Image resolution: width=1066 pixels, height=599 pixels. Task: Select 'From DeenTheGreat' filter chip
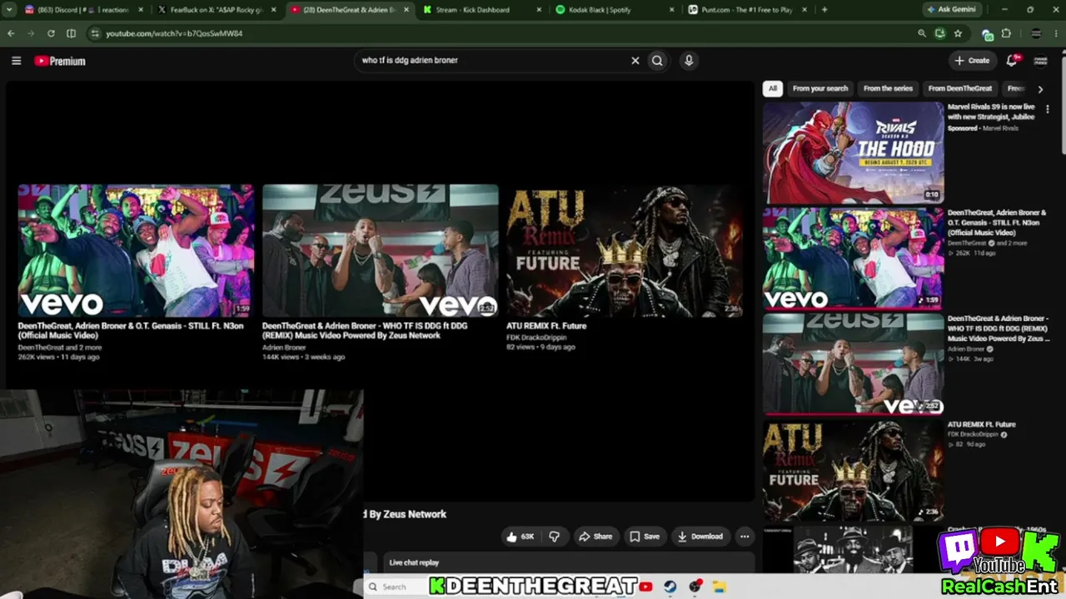coord(960,88)
